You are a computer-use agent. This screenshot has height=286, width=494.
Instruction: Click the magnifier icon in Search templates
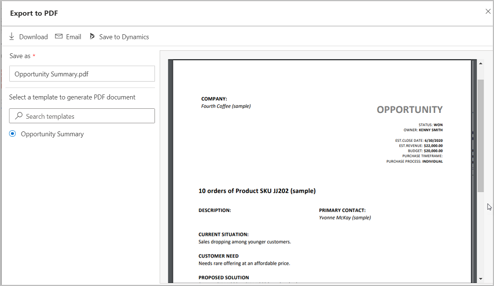tap(19, 116)
